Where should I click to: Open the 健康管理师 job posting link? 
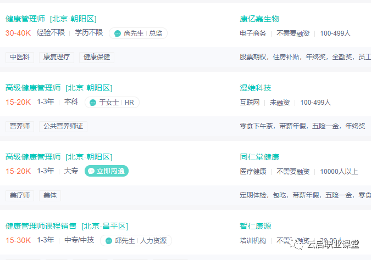(51, 19)
